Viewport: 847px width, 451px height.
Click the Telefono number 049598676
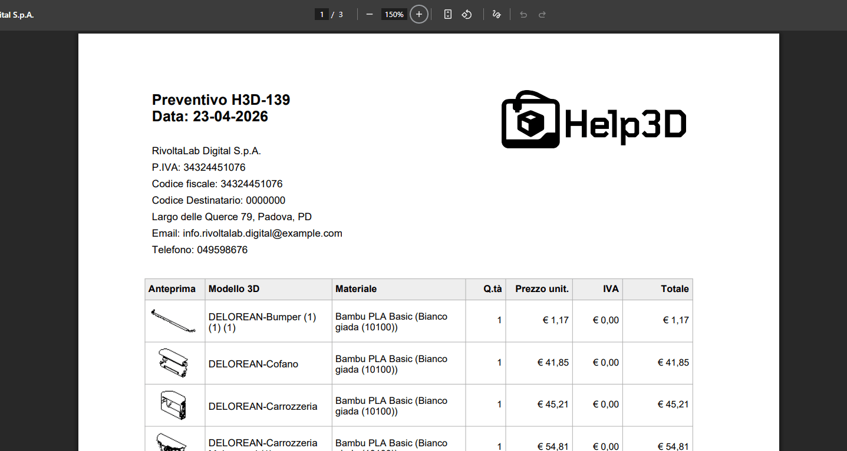click(222, 250)
